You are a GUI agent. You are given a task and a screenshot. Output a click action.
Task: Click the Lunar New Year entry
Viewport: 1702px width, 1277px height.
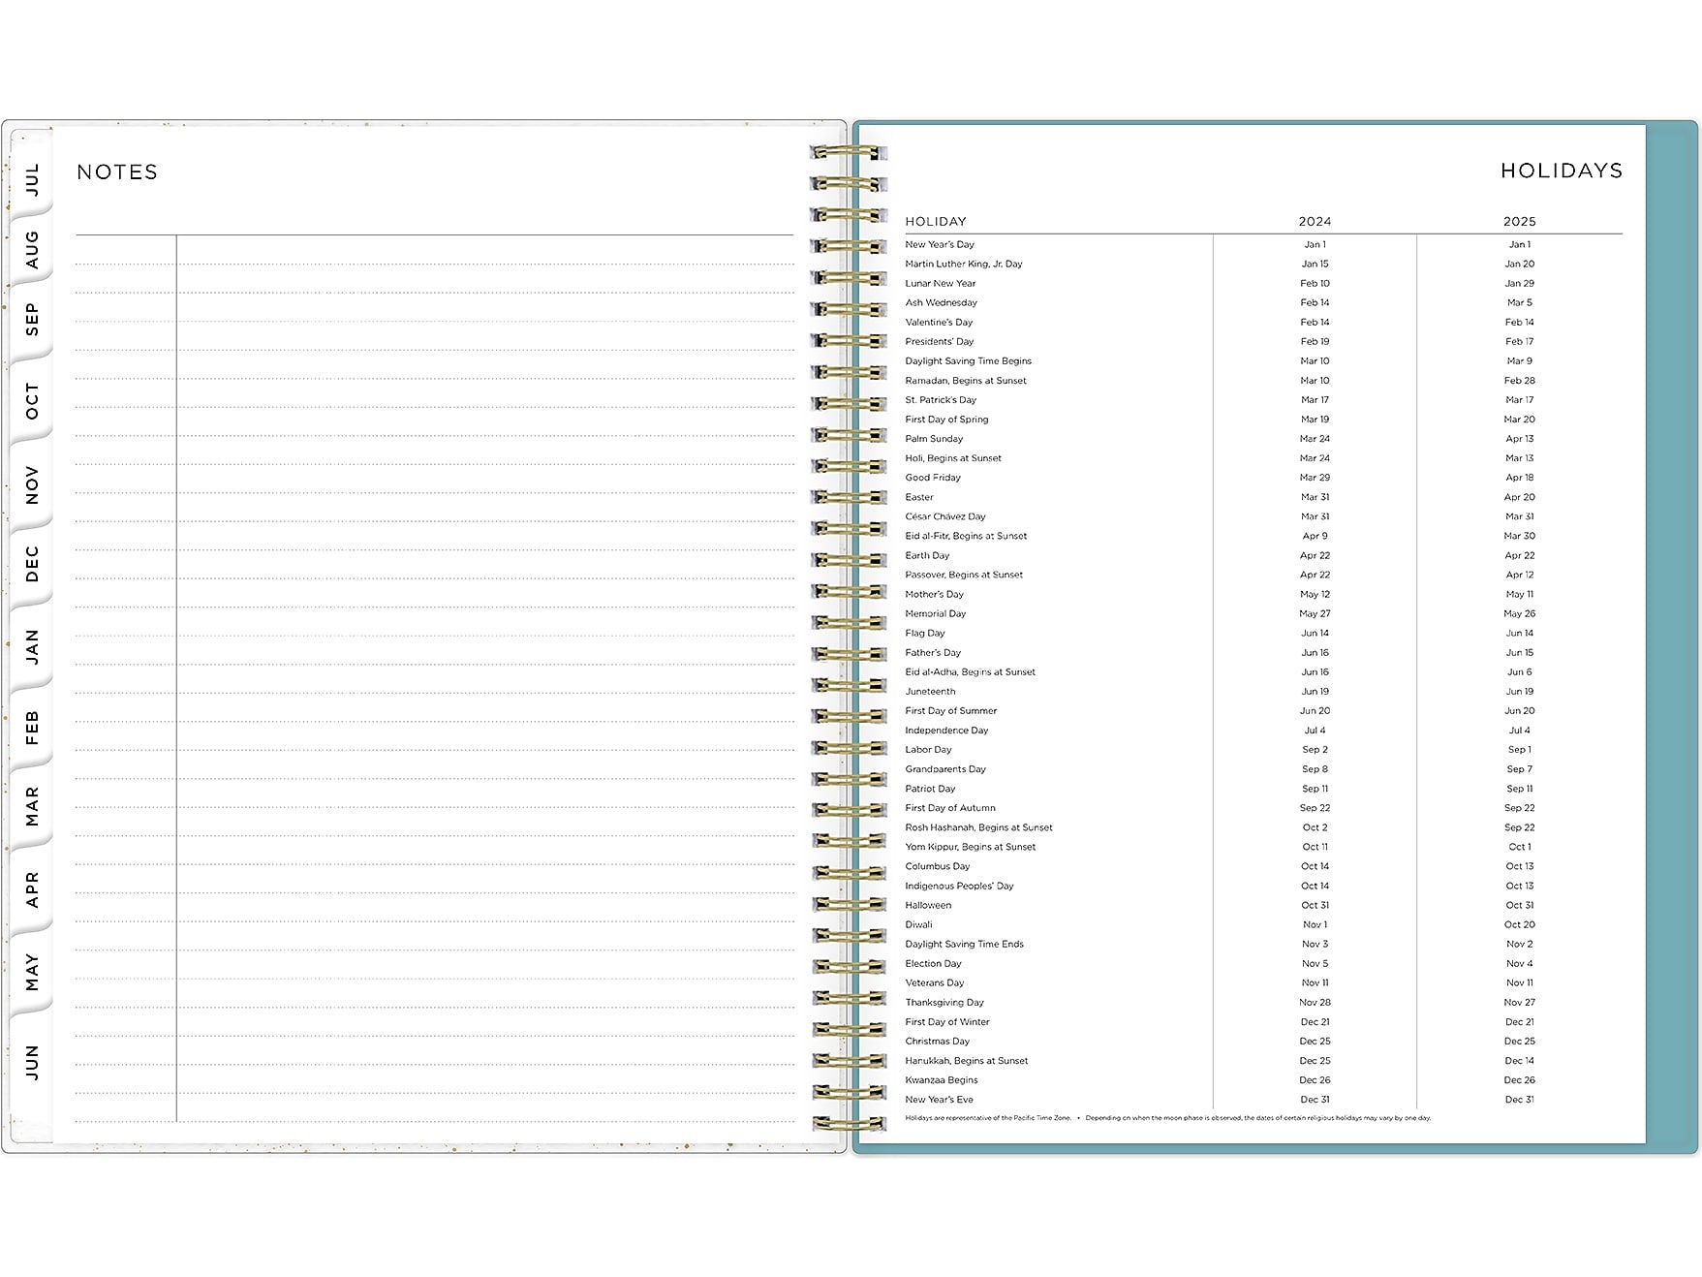tap(941, 283)
